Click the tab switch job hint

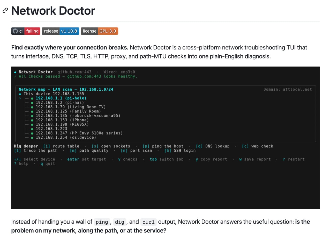(167, 159)
